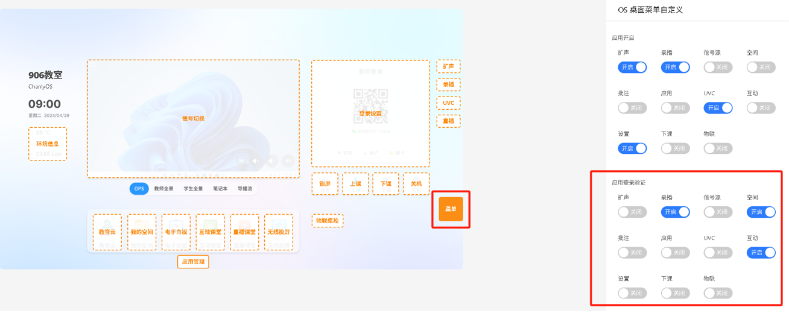Image resolution: width=789 pixels, height=313 pixels.
Task: Turn off 录播 under 应用登录验证
Action: [675, 212]
